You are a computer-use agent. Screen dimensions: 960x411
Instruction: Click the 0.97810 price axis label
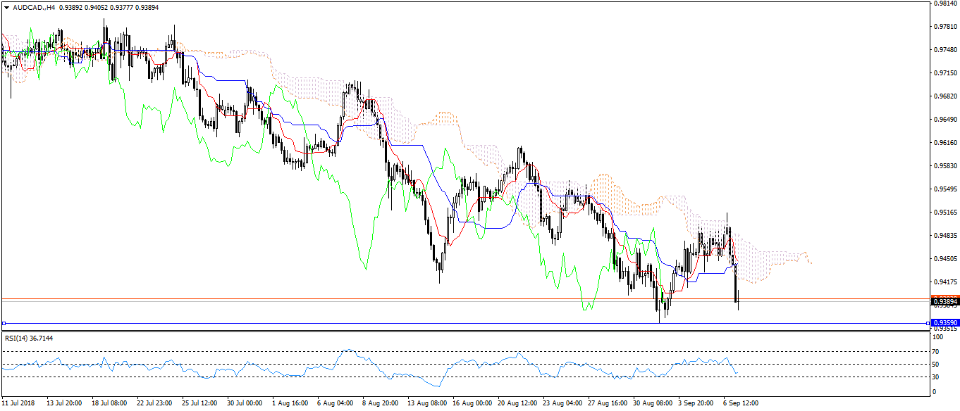click(x=944, y=27)
